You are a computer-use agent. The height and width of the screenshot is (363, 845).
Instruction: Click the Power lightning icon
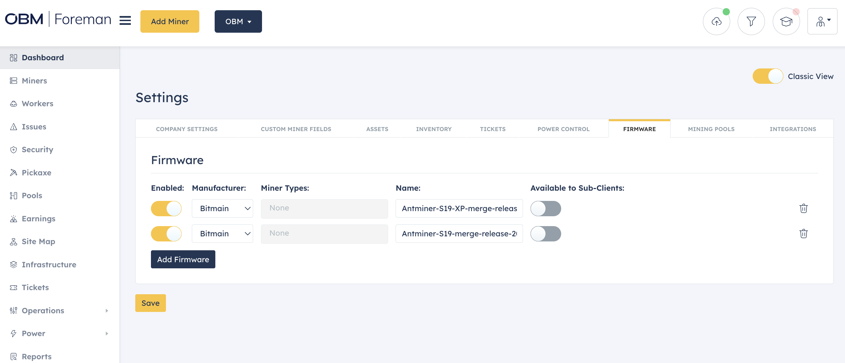click(x=14, y=333)
